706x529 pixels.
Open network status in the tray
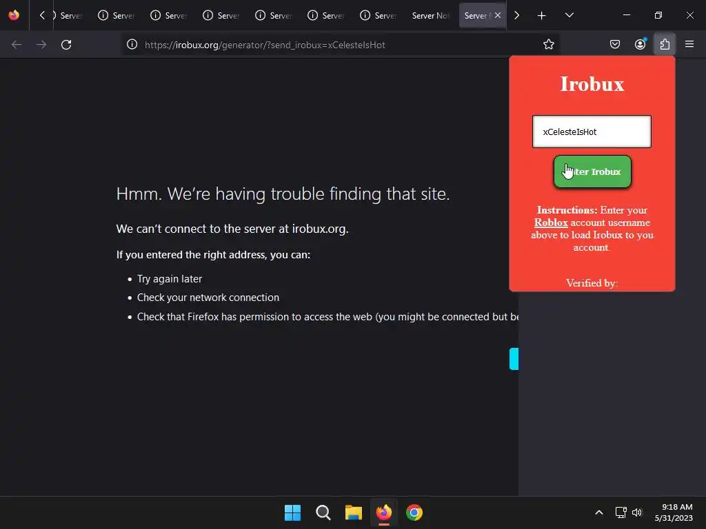pyautogui.click(x=621, y=512)
